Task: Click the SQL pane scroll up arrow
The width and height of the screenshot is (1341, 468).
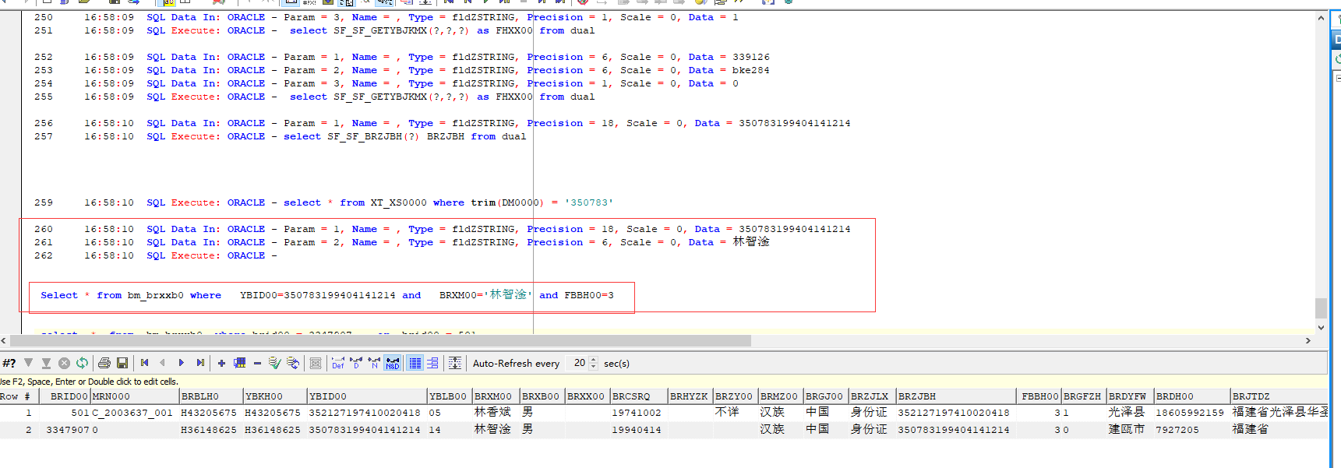Action: click(1321, 18)
